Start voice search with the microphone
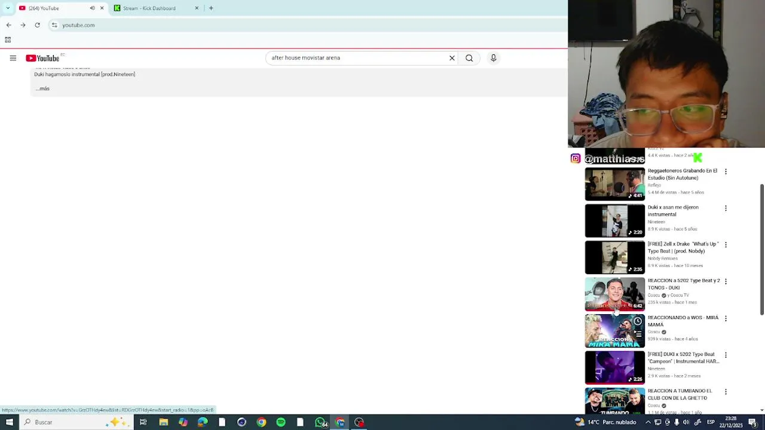Viewport: 765px width, 430px height. coord(493,58)
